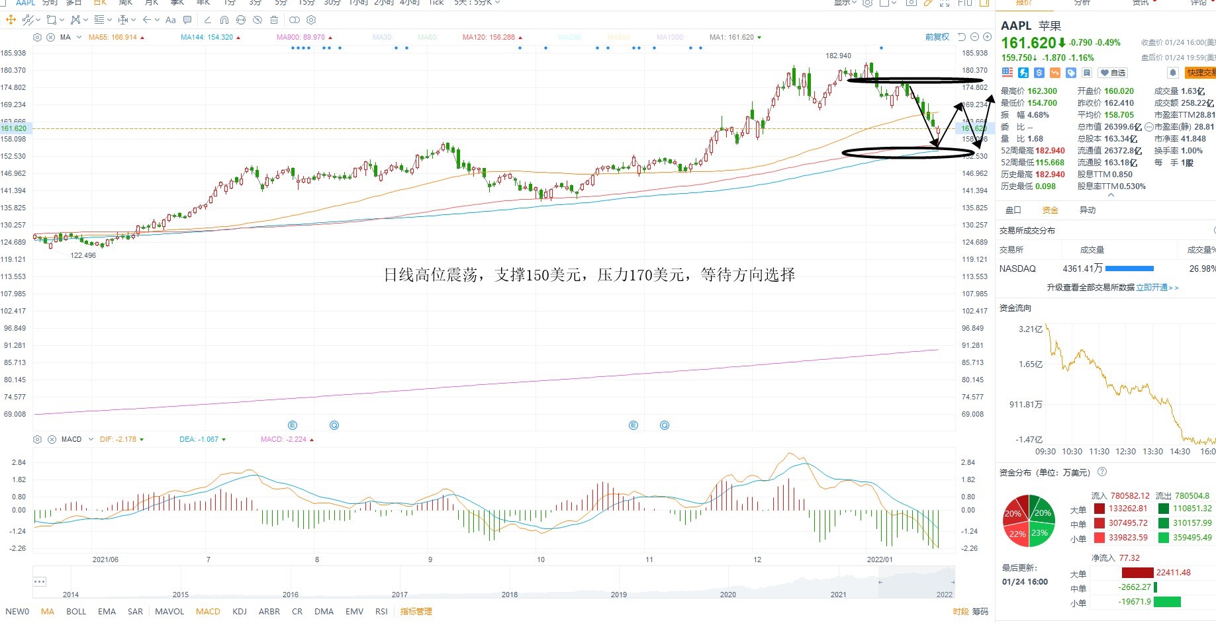Open the 异动 tab
Screen dimensions: 1216x623
tap(1088, 210)
